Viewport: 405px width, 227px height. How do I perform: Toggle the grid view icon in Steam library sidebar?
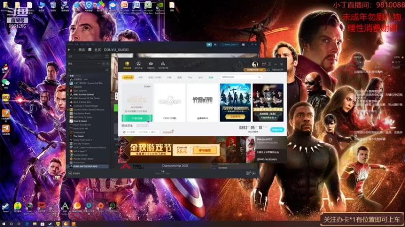tap(107, 56)
